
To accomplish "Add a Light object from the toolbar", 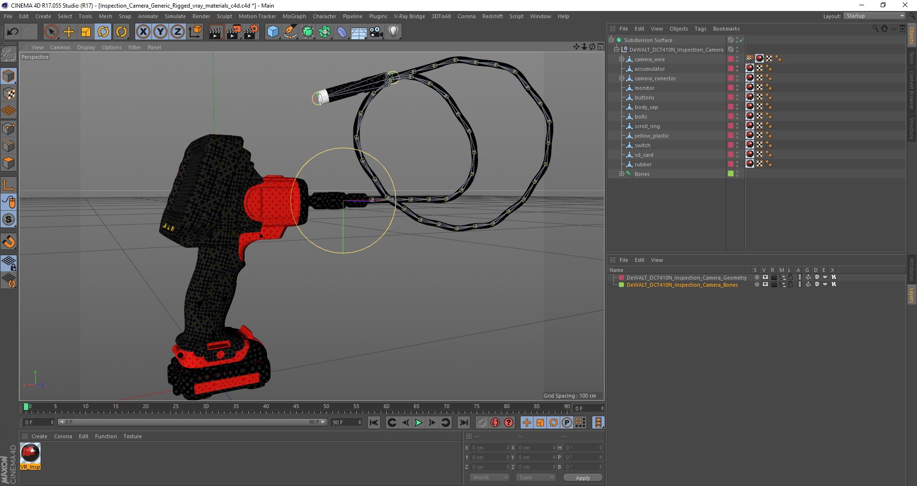I will (393, 32).
